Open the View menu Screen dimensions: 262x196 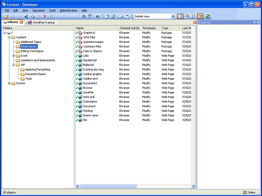[25, 11]
